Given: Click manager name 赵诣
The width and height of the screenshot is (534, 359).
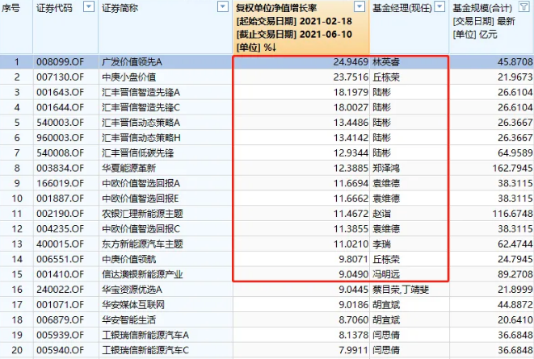Looking at the screenshot, I should coord(382,214).
